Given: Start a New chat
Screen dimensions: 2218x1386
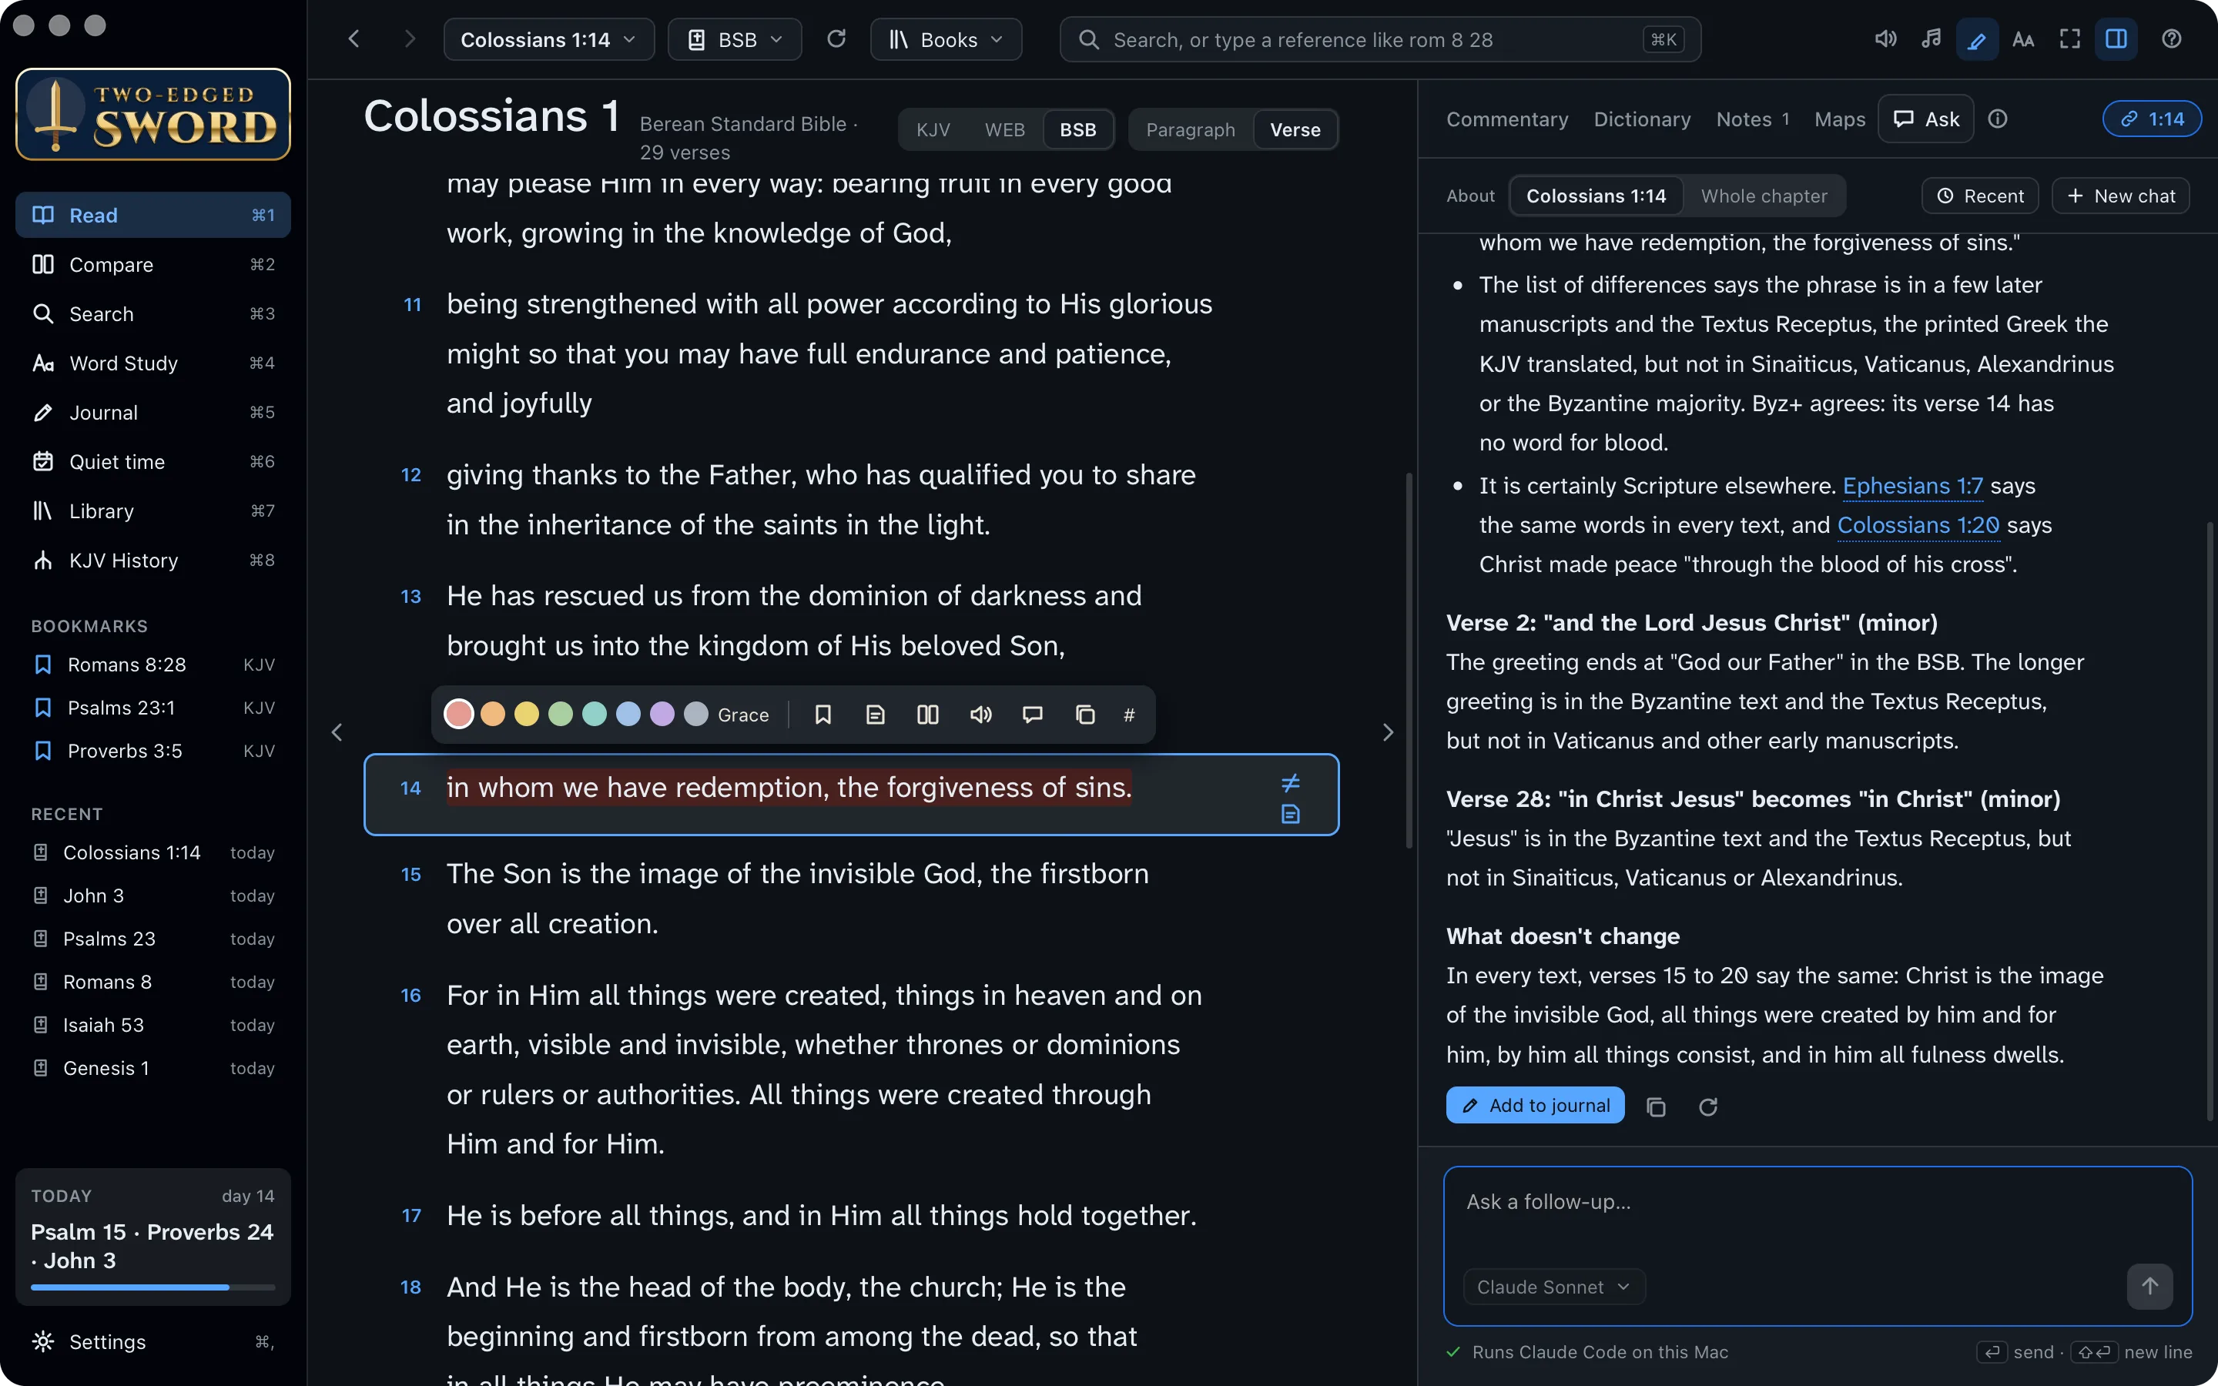Looking at the screenshot, I should (2120, 196).
